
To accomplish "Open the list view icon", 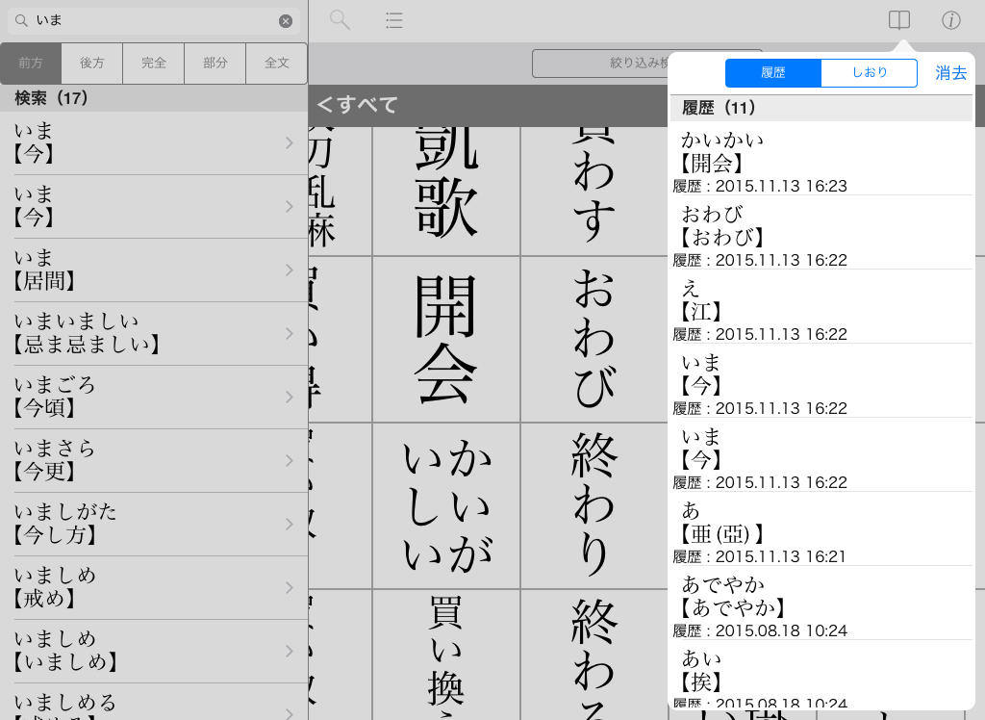I will pyautogui.click(x=393, y=20).
